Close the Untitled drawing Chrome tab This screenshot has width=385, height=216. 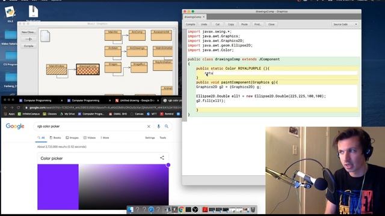[158, 100]
